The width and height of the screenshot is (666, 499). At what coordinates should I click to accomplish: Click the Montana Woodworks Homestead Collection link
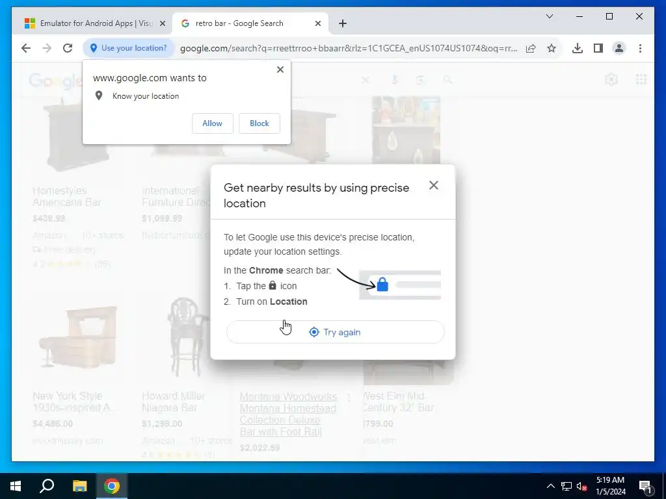[288, 414]
